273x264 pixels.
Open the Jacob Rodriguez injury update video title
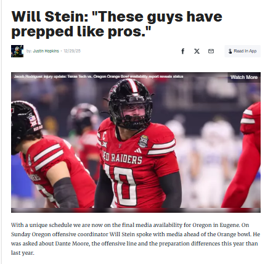(x=99, y=76)
